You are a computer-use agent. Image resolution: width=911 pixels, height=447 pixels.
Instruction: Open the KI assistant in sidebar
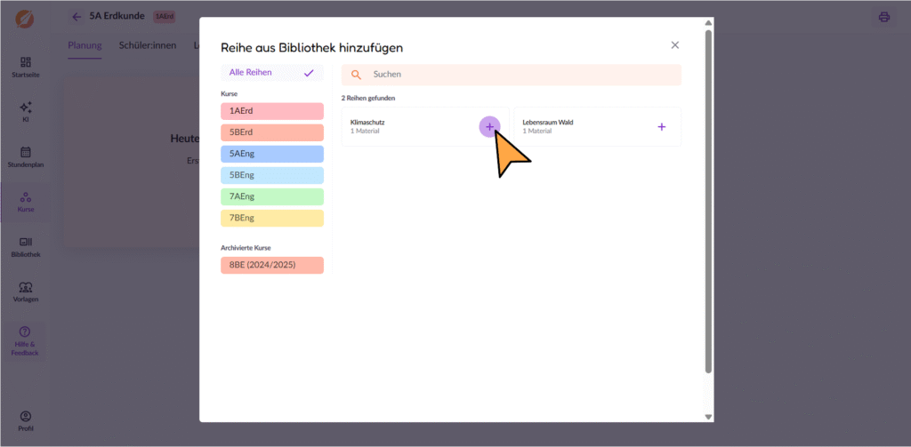click(25, 111)
